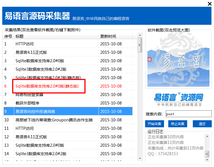Select row 7 网易相册登录器
Screen dimensions: 214x167
tap(68, 94)
